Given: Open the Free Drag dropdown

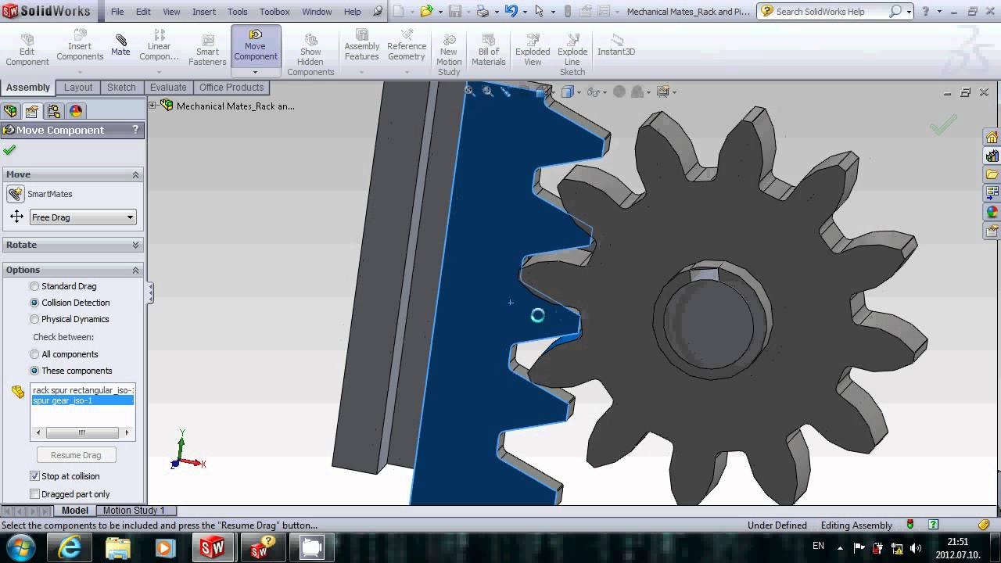Looking at the screenshot, I should click(83, 217).
